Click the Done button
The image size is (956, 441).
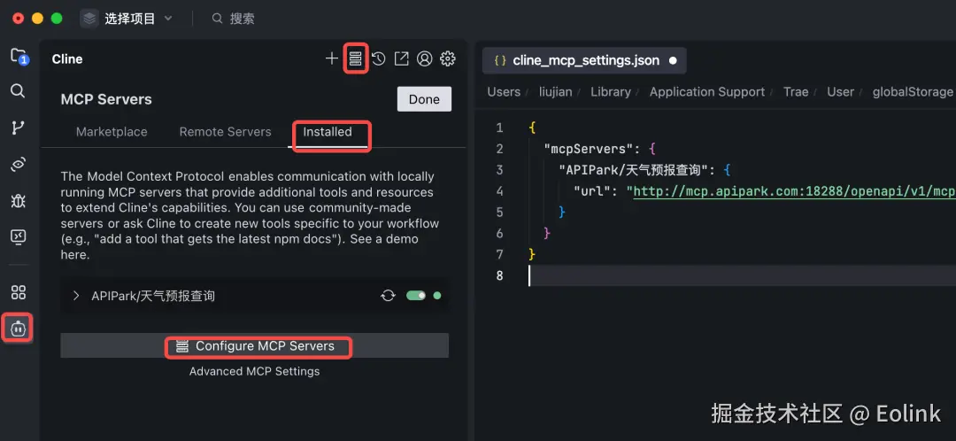tap(424, 99)
